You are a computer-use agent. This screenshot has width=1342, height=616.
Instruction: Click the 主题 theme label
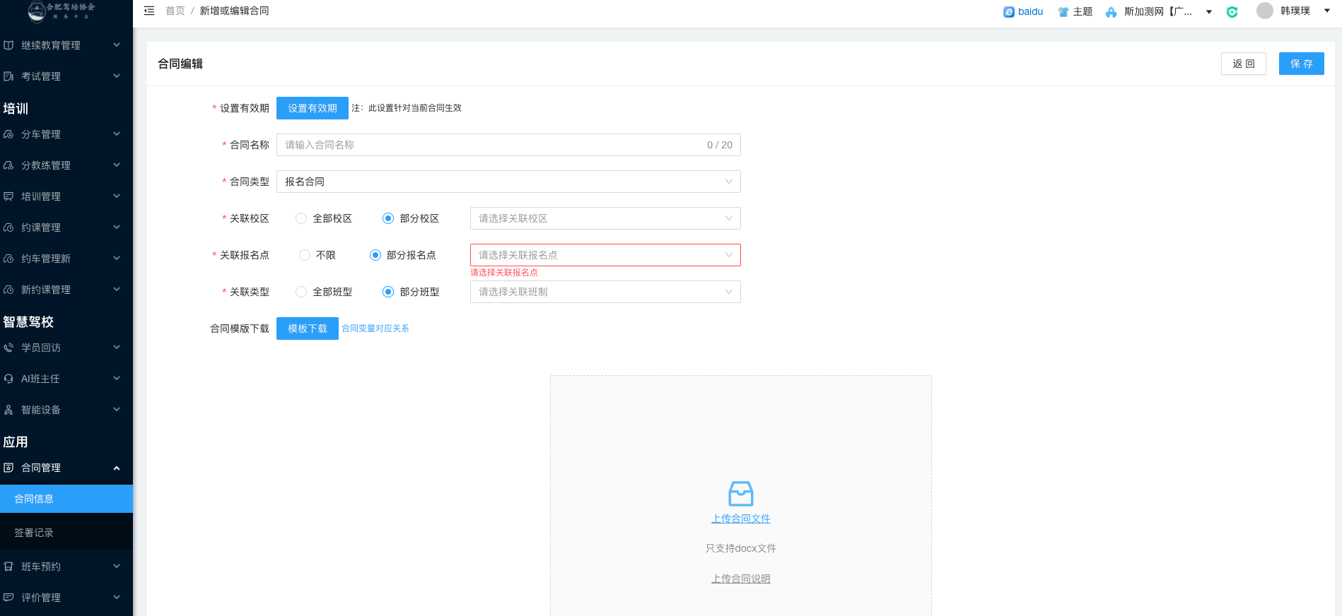(x=1083, y=12)
